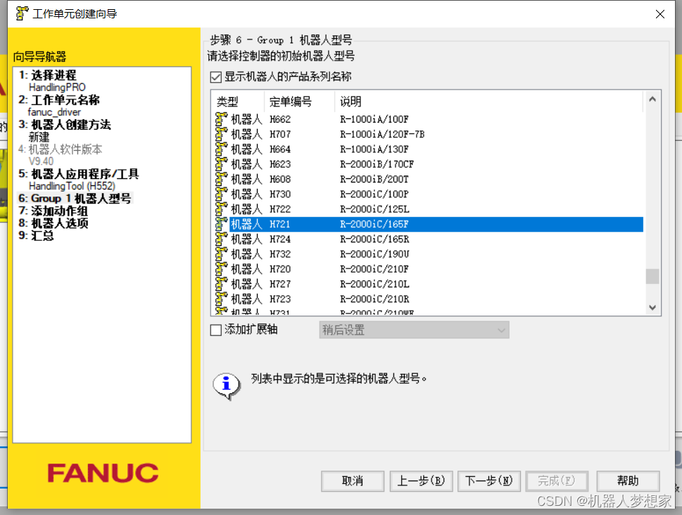Select robot model R-2000iC/210R
Viewport: 682px width, 515px height.
pos(374,299)
